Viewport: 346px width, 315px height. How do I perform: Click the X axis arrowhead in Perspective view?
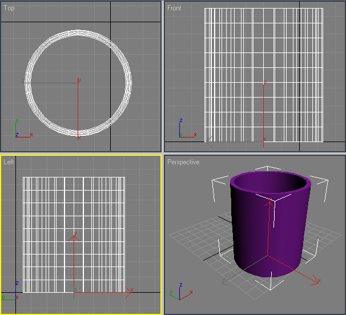[316, 282]
